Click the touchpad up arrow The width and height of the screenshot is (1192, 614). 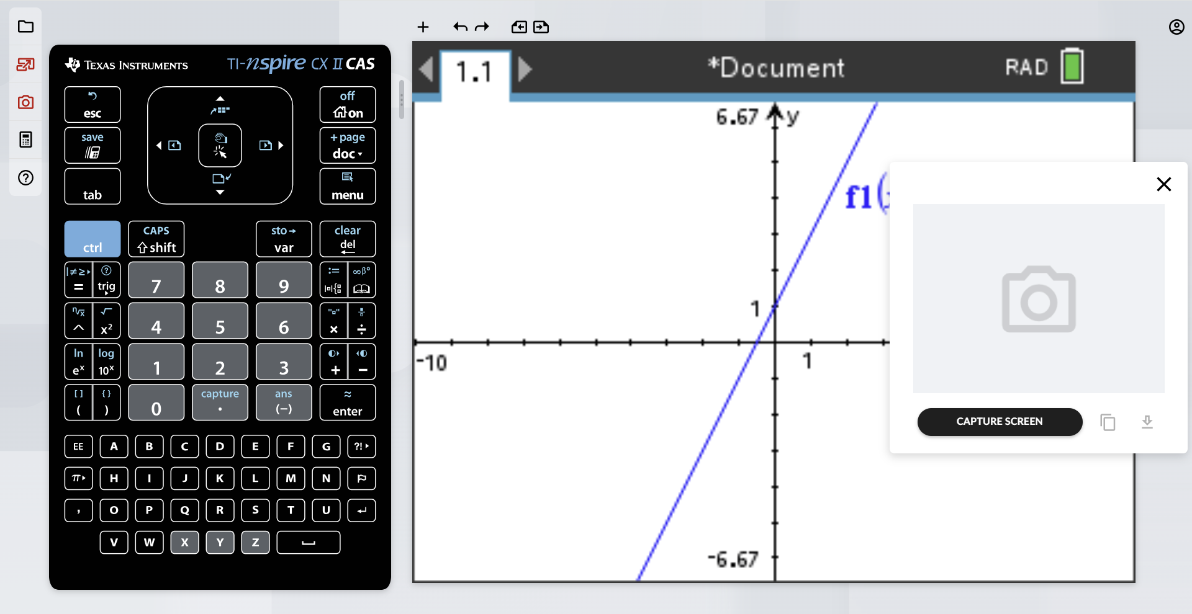click(220, 99)
